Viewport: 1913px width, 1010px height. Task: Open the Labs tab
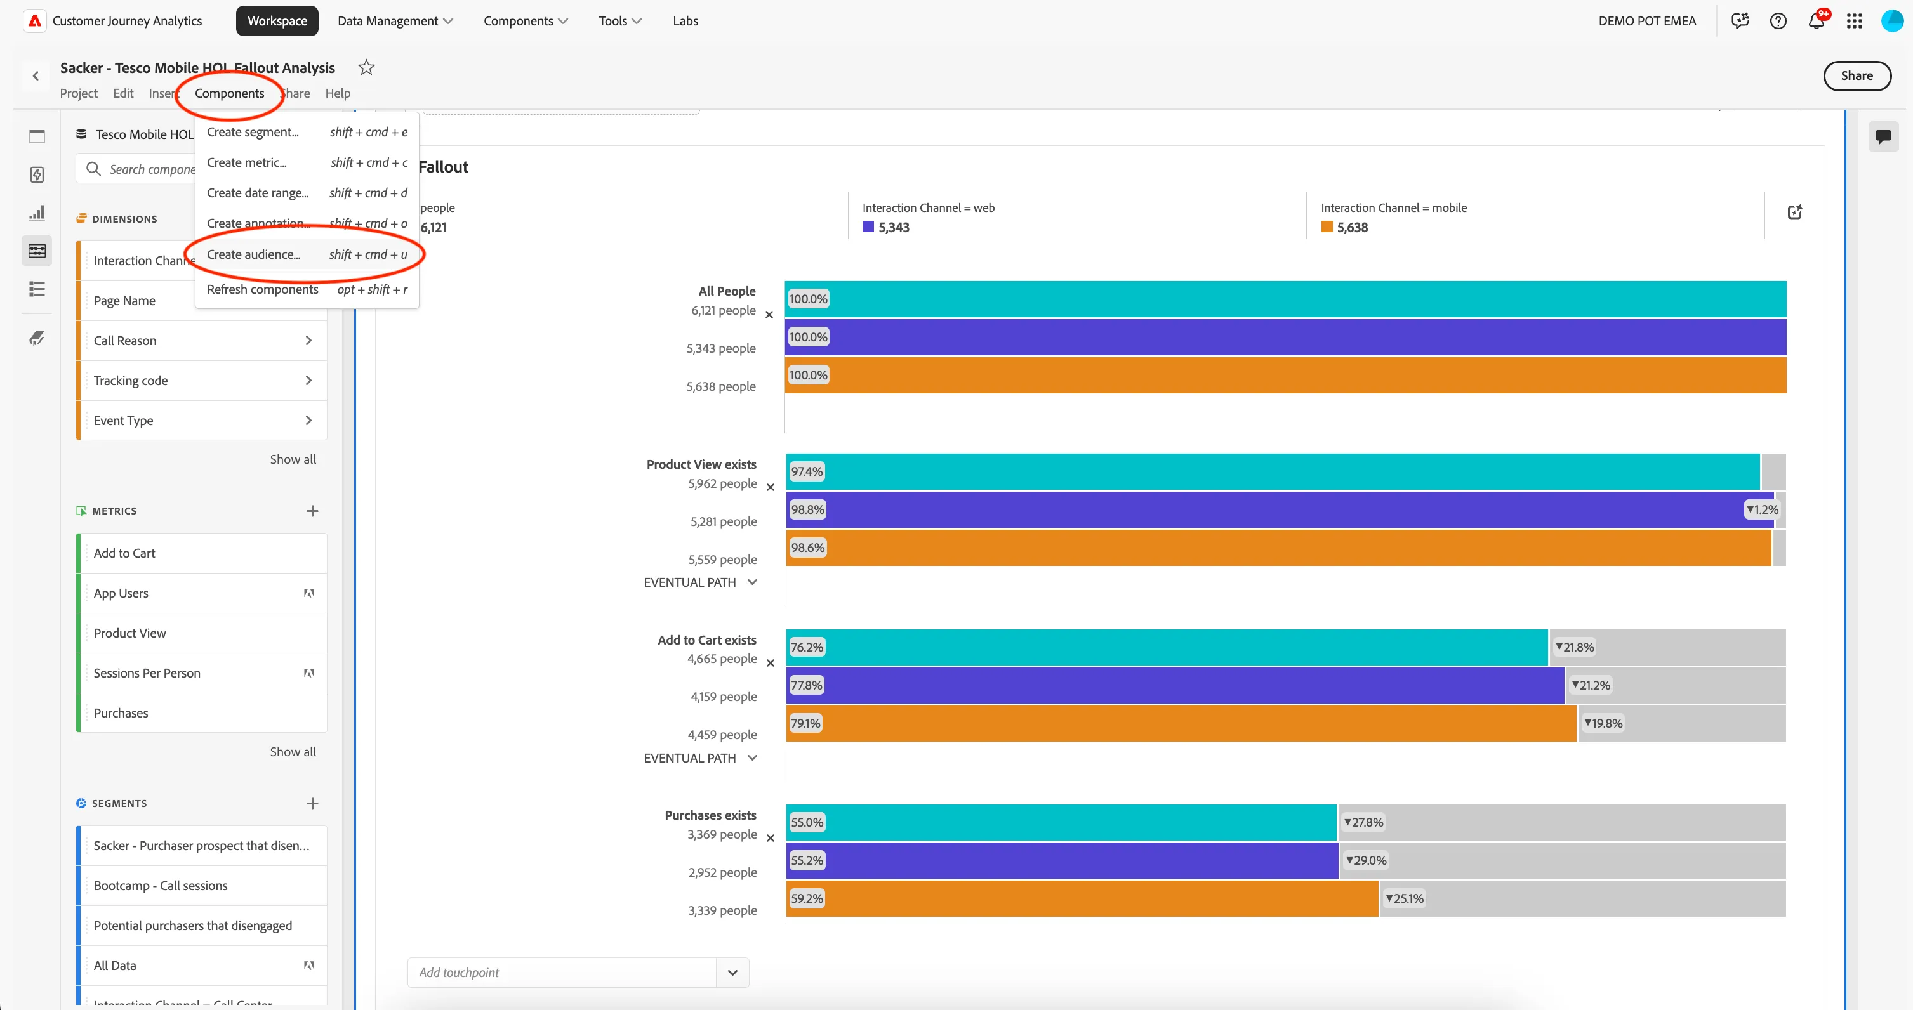pyautogui.click(x=685, y=21)
